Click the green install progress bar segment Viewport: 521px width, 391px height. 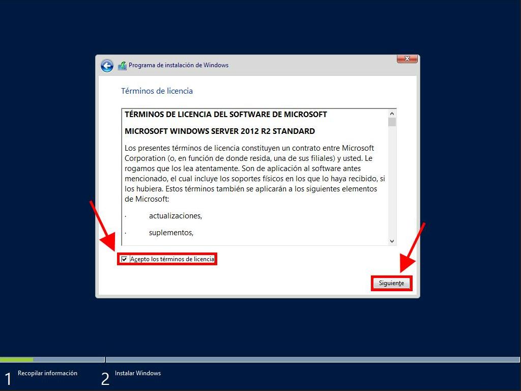[x=16, y=359]
